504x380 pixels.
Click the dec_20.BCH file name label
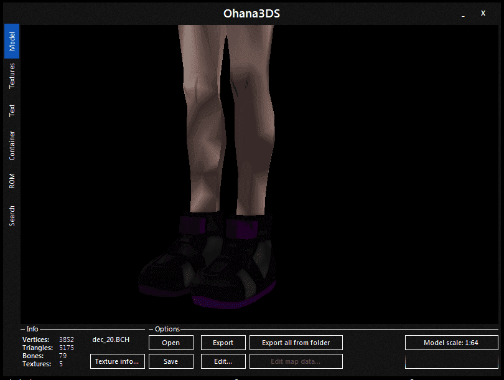pyautogui.click(x=111, y=340)
